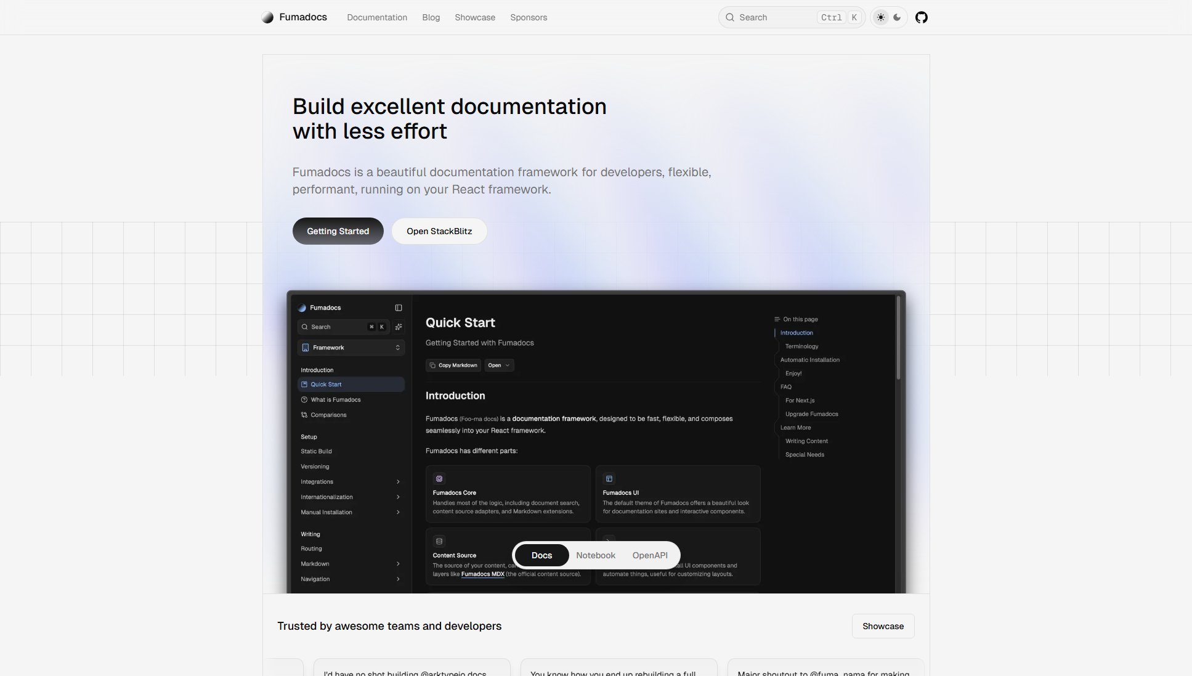Switch preview to Notebook tab
The width and height of the screenshot is (1192, 676).
click(596, 555)
